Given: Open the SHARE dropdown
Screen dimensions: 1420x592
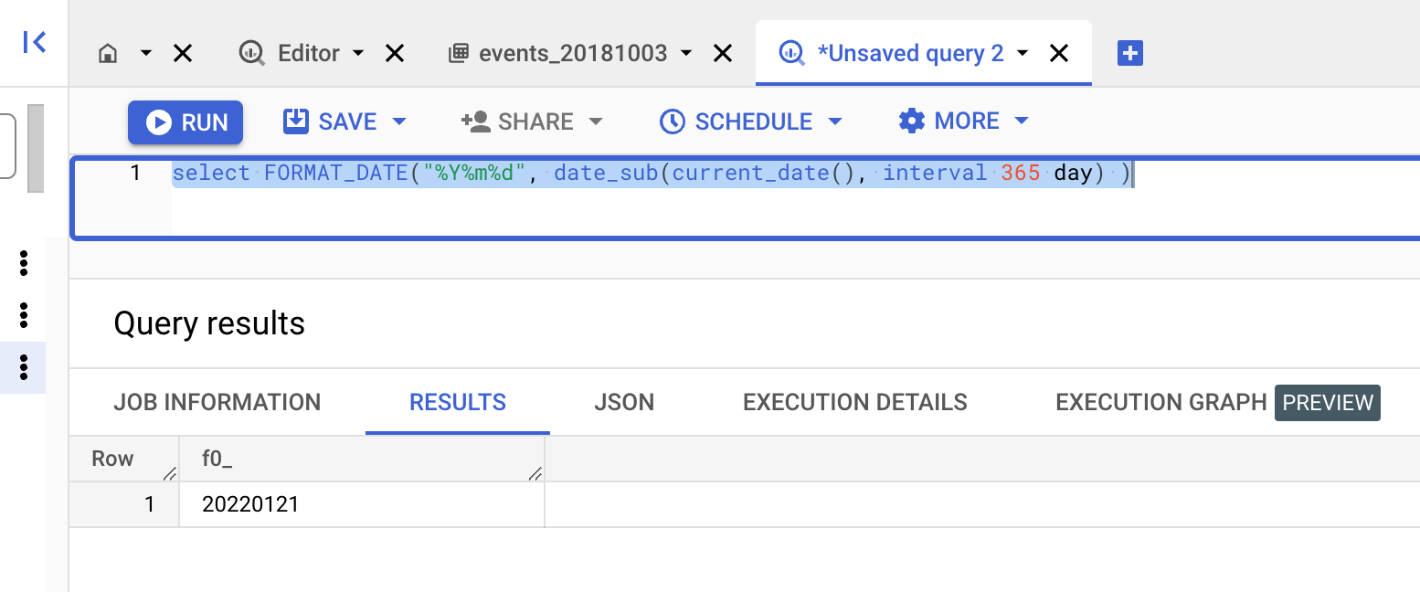Looking at the screenshot, I should pyautogui.click(x=596, y=122).
